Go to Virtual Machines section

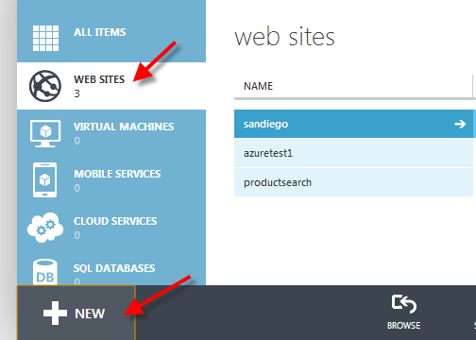coord(111,133)
